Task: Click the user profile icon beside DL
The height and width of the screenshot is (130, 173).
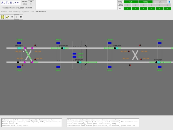Action: (169, 2)
